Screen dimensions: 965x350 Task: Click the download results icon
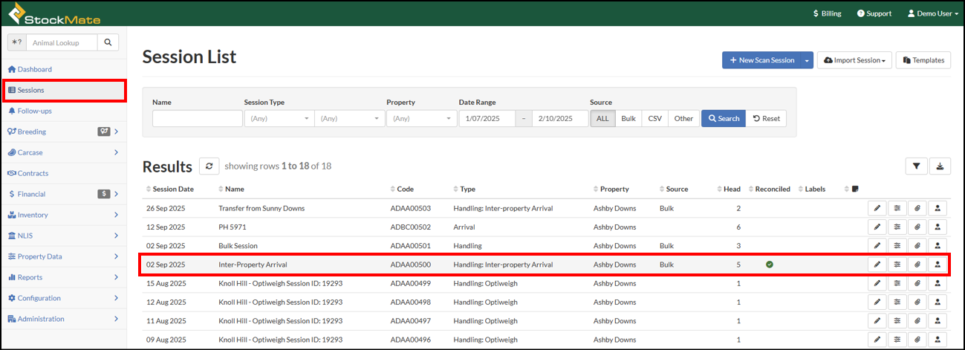pos(940,166)
